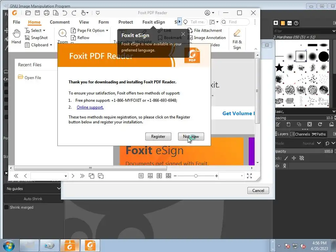This screenshot has width=336, height=252.
Task: Click the Register button
Action: coord(158,136)
